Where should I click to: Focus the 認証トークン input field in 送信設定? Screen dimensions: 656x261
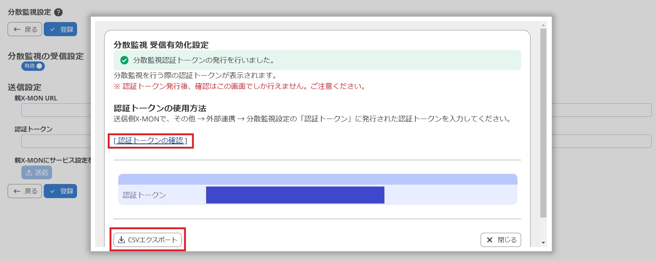tap(56, 141)
